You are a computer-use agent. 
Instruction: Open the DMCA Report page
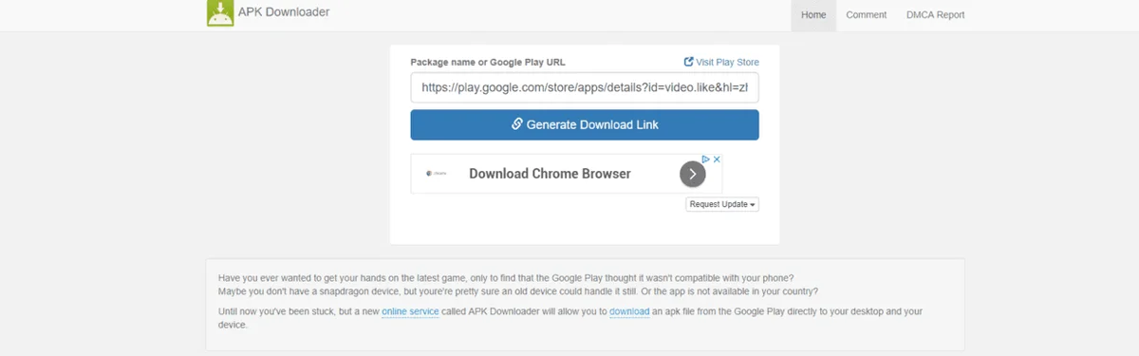935,15
